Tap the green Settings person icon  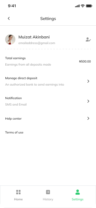pyautogui.click(x=78, y=192)
